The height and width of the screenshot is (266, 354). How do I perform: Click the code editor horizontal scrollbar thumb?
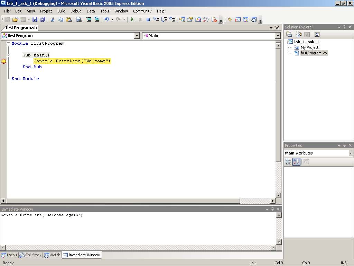pyautogui.click(x=123, y=201)
